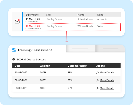This screenshot has height=105, width=133.
Task: Click the magnifier icon in the 08/03/2021 row
Action: pyautogui.click(x=98, y=80)
